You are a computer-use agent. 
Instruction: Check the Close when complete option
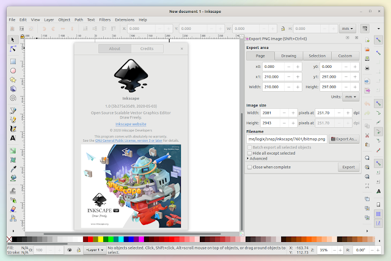249,167
